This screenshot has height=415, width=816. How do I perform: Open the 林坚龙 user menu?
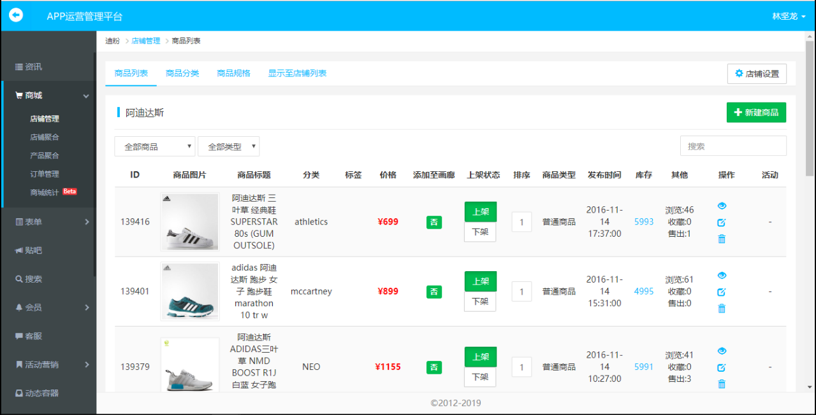789,16
